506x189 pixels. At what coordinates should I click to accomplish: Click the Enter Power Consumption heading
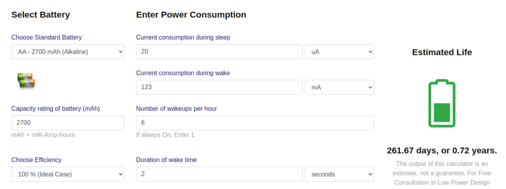(191, 15)
